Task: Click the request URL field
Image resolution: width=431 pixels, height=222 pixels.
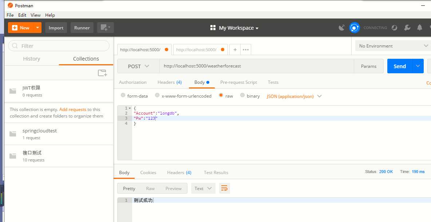Action: click(x=257, y=66)
